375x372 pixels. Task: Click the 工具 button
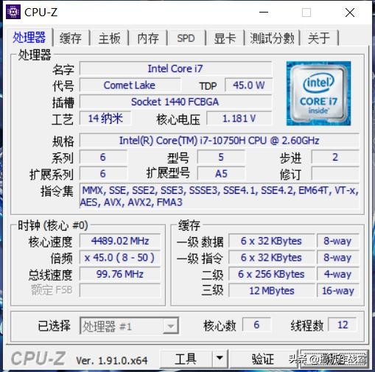(x=186, y=358)
